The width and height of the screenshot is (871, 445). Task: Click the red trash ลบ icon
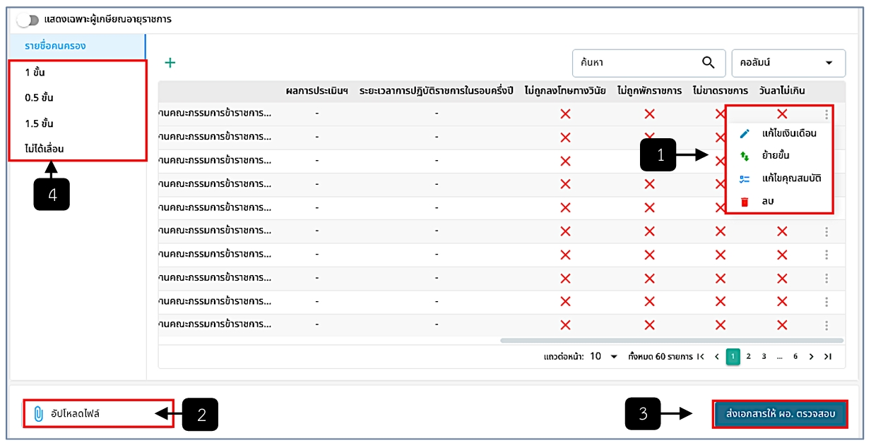[744, 202]
